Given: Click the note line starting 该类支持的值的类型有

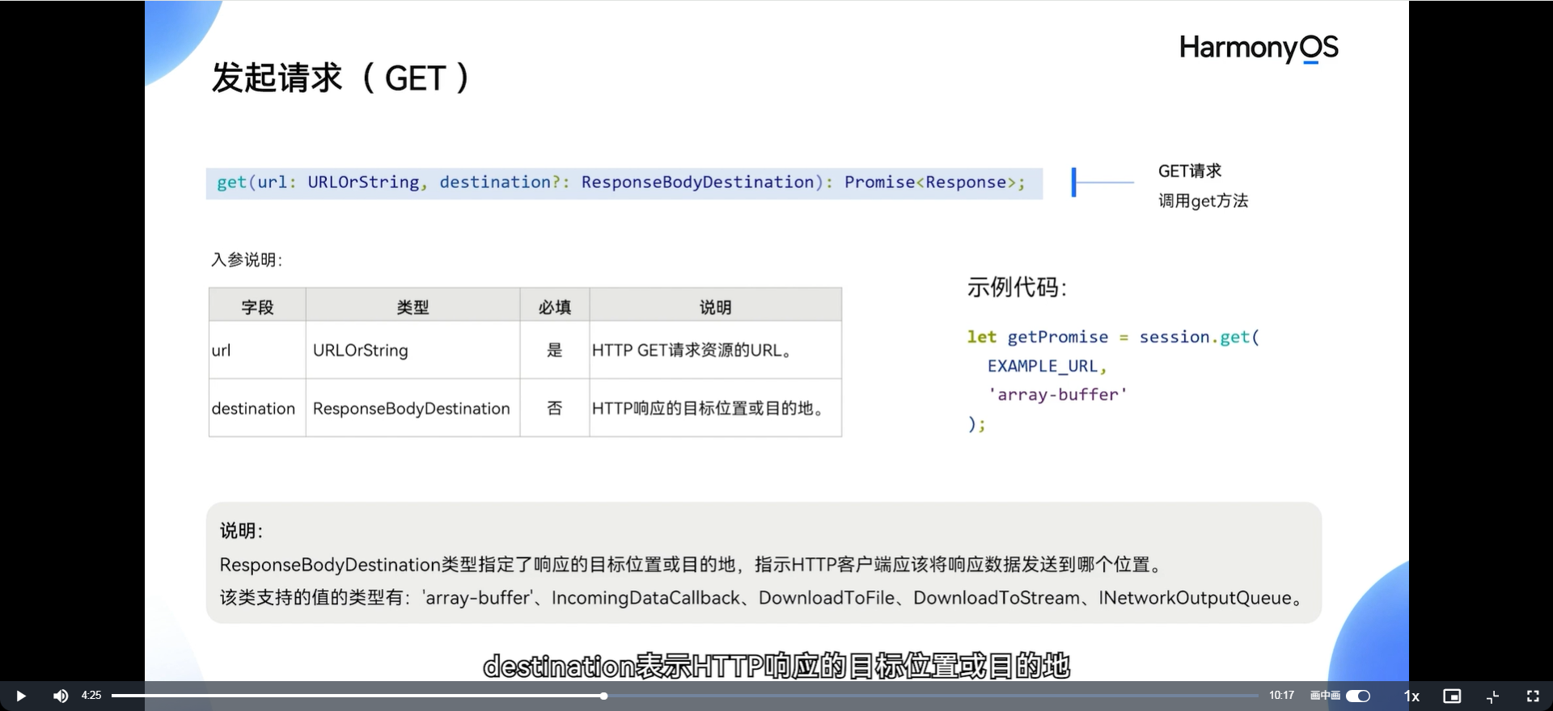Looking at the screenshot, I should click(762, 598).
